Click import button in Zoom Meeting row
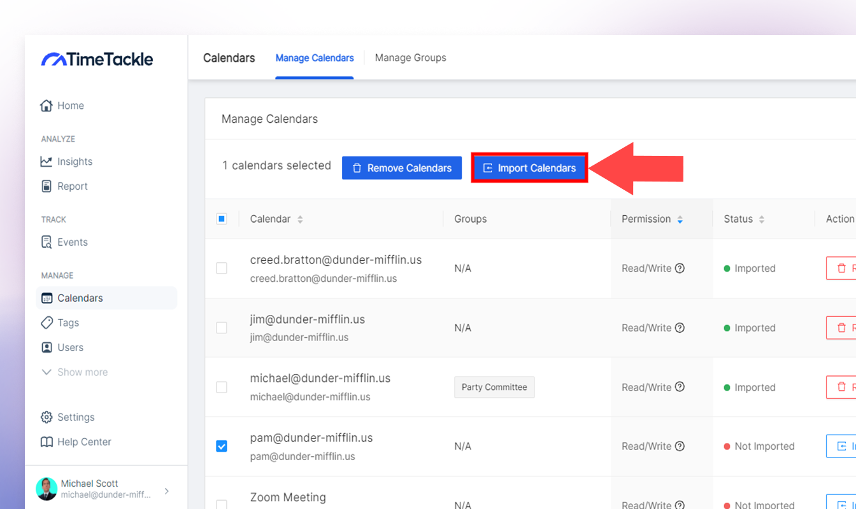 point(841,502)
